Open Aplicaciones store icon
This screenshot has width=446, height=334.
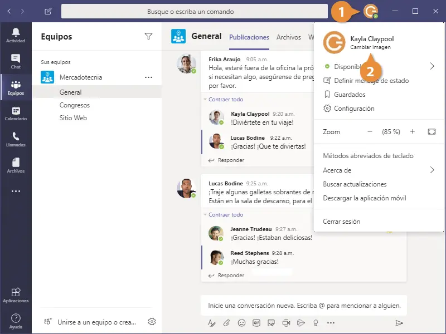(x=16, y=295)
